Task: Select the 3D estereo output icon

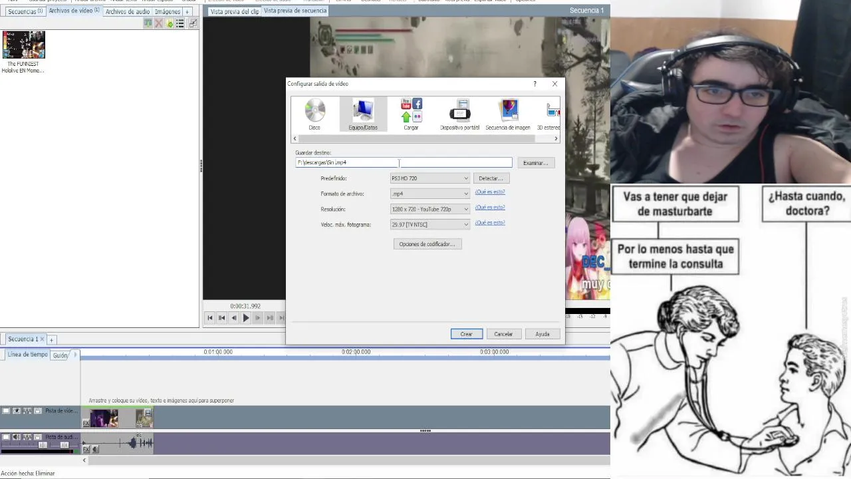Action: (552, 110)
